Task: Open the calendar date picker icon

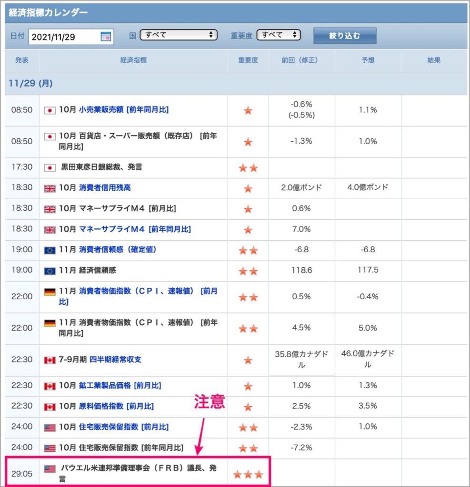Action: (x=106, y=37)
